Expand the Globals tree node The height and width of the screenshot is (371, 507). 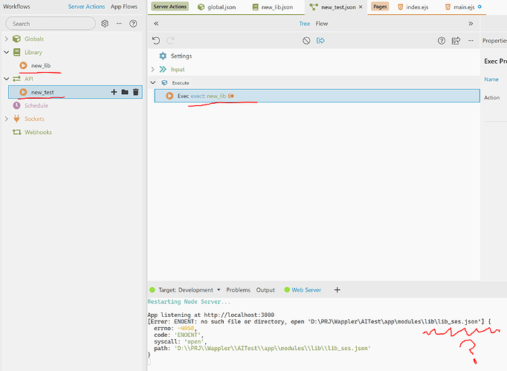(6, 39)
